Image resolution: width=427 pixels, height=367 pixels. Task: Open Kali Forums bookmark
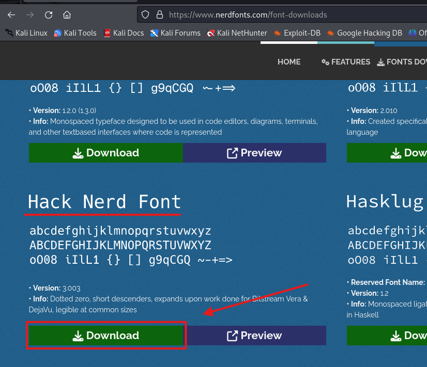(x=175, y=33)
